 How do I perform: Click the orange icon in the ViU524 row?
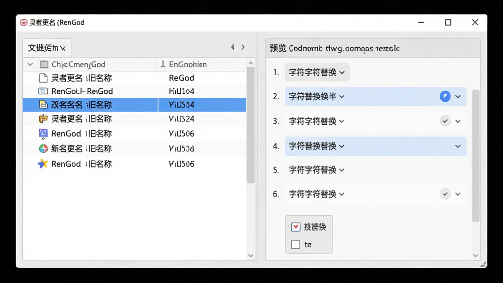coord(43,119)
